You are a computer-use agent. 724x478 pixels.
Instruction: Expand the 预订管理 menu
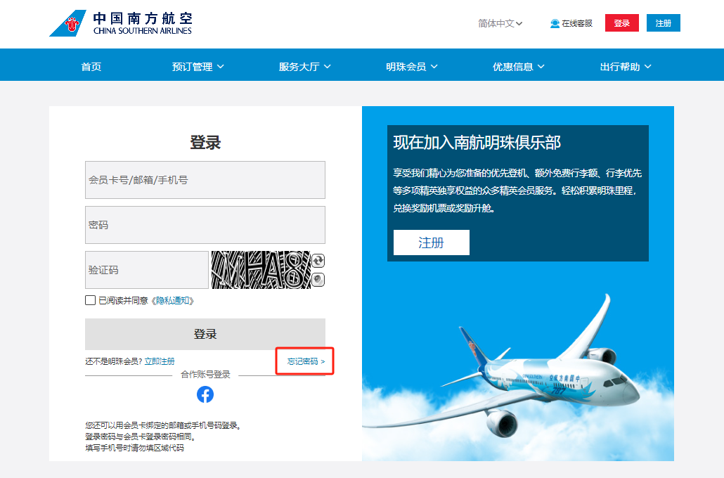pos(198,67)
